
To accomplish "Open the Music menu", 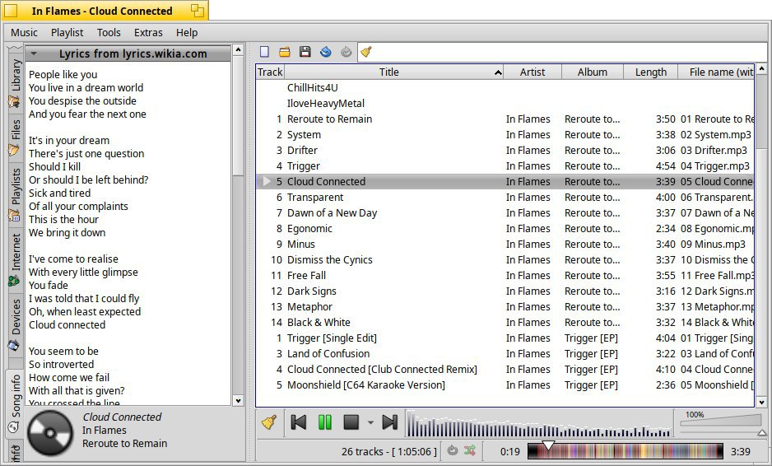I will coord(24,32).
